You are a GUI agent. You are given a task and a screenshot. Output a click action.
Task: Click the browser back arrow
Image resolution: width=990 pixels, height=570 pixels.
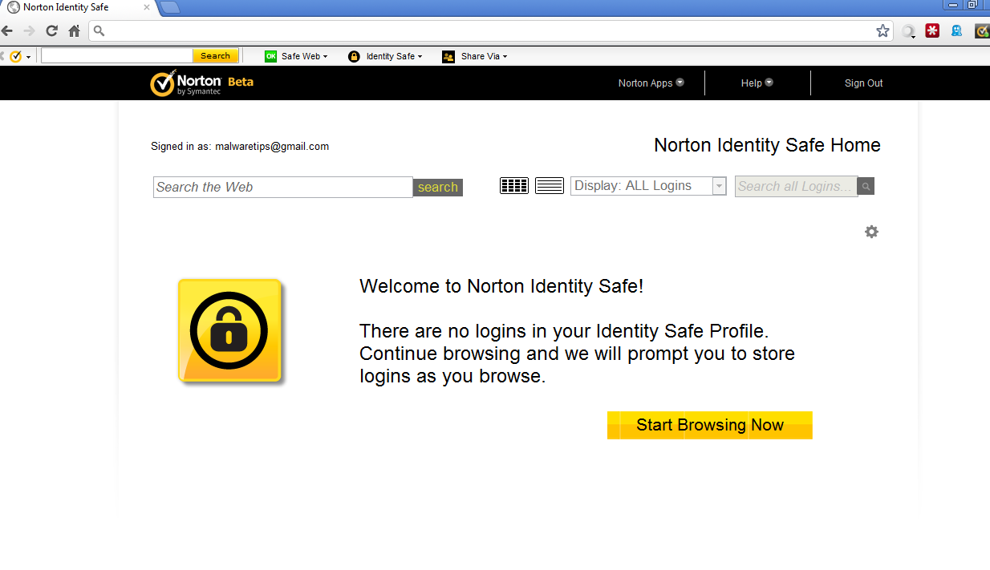click(7, 31)
